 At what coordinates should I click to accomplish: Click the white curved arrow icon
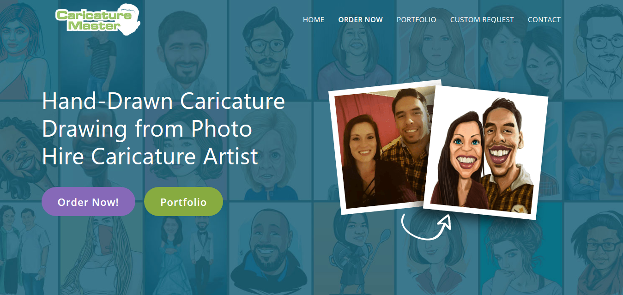(x=426, y=226)
